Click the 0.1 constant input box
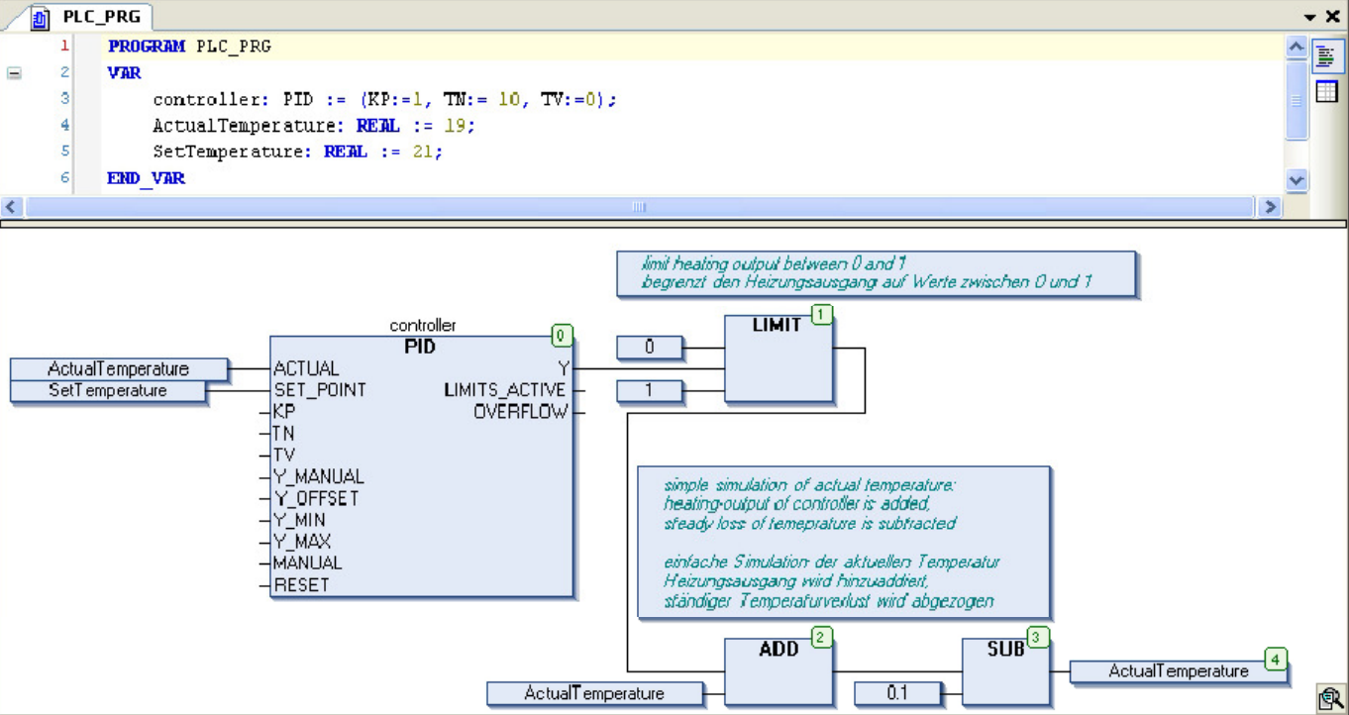 896,693
